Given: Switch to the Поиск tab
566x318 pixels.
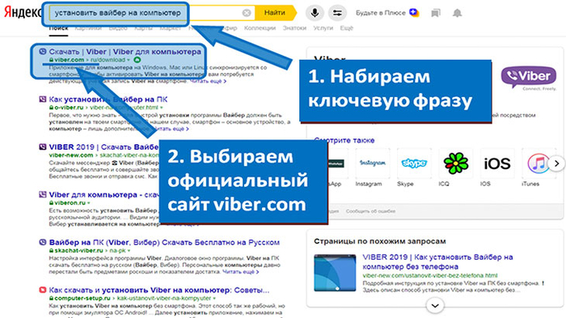Looking at the screenshot, I should pyautogui.click(x=58, y=28).
